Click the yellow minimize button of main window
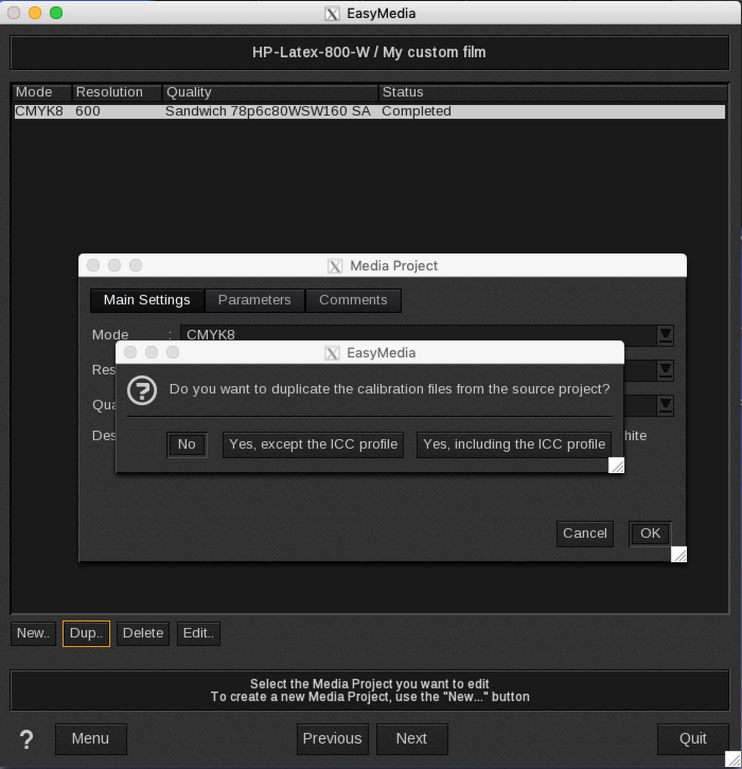This screenshot has width=742, height=769. coord(35,13)
